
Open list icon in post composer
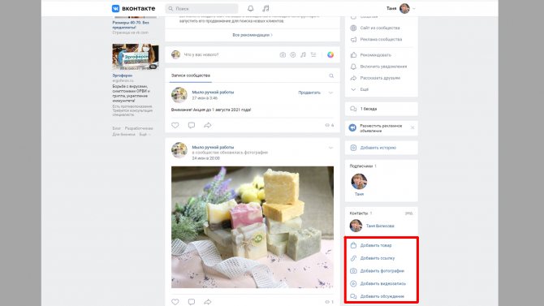(x=313, y=55)
